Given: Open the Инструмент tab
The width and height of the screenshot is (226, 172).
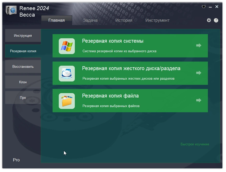Looking at the screenshot, I should click(x=157, y=20).
